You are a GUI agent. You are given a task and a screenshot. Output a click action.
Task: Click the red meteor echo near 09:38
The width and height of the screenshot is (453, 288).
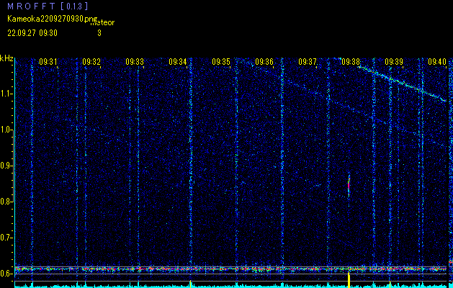[x=349, y=185]
